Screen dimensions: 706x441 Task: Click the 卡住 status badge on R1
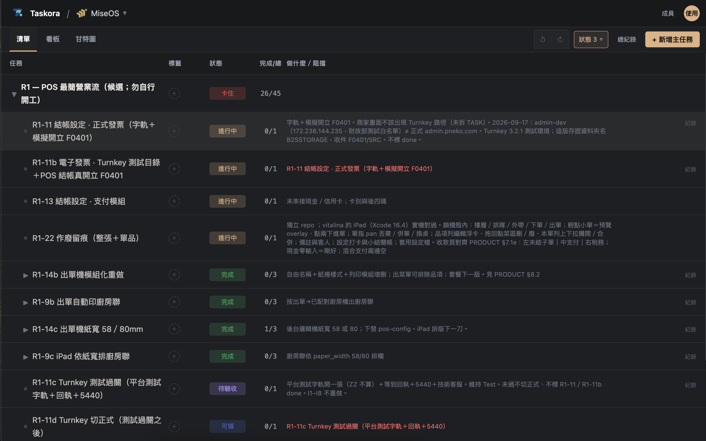coord(227,93)
